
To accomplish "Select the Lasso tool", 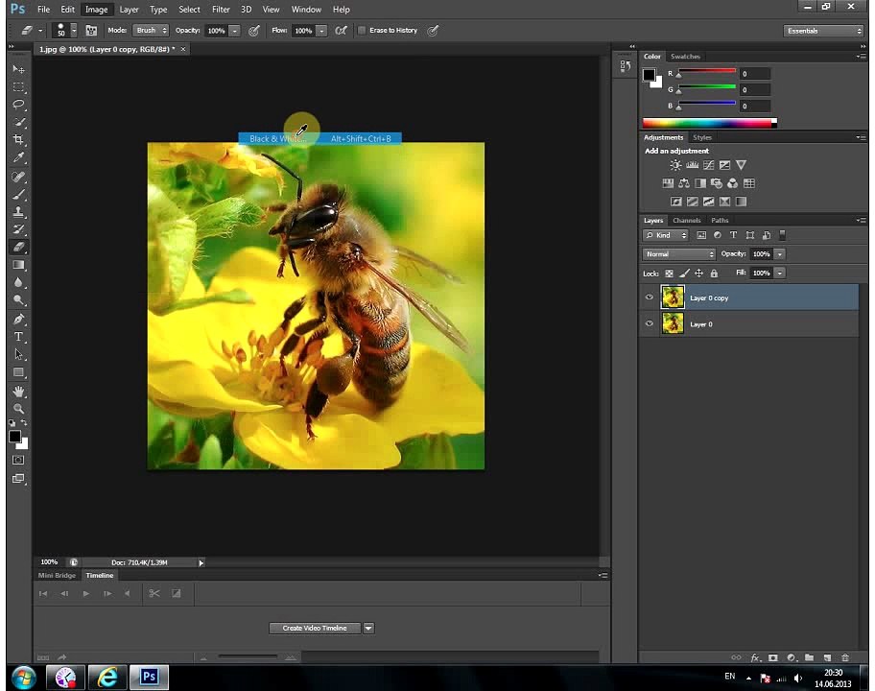I will tap(18, 105).
